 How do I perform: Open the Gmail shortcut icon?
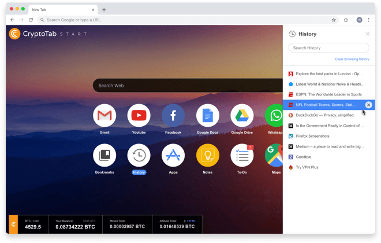pos(104,116)
